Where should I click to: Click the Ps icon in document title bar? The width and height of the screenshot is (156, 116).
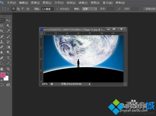tap(41, 29)
